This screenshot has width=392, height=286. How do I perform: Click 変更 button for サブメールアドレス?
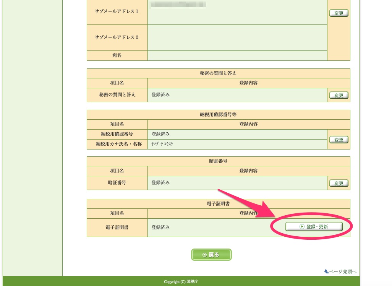pyautogui.click(x=339, y=13)
